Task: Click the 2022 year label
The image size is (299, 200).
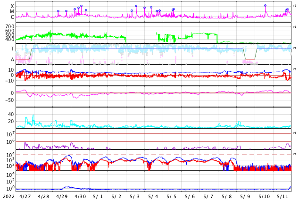Action: coord(8,197)
